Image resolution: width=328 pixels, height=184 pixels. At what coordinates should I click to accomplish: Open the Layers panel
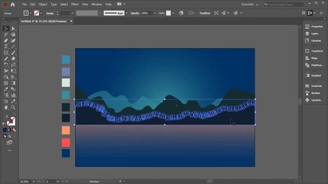click(312, 34)
